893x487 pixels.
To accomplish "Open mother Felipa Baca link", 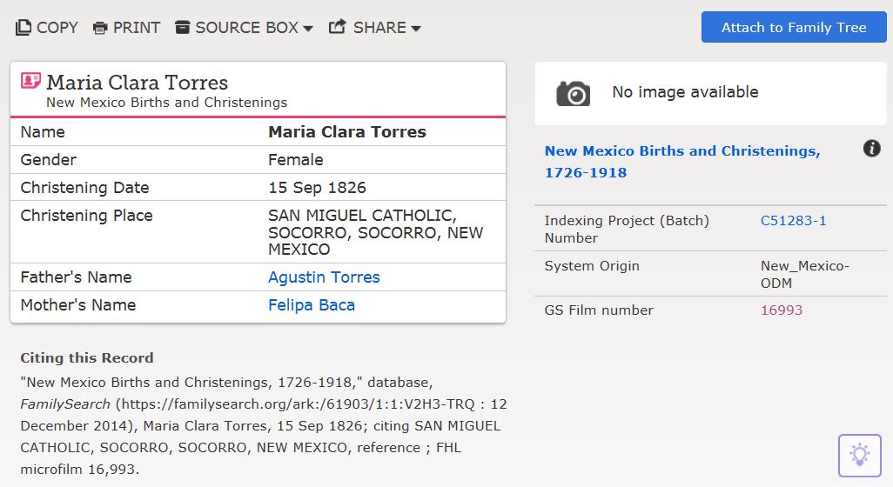I will (311, 305).
